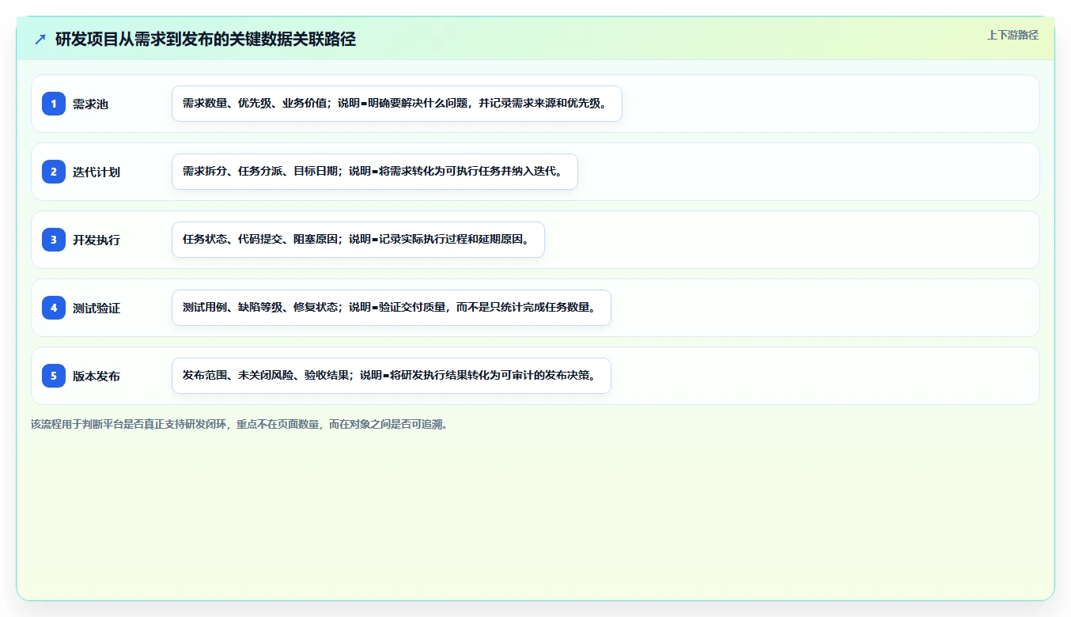The height and width of the screenshot is (617, 1071).
Task: Select step number 4 badge for 测试验证
Action: click(x=54, y=308)
